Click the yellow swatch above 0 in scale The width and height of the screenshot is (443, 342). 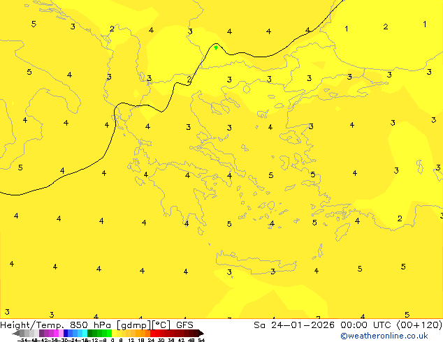pos(114,333)
